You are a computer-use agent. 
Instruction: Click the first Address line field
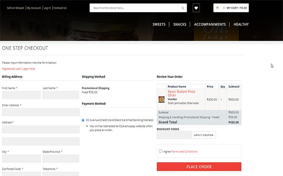40,129
